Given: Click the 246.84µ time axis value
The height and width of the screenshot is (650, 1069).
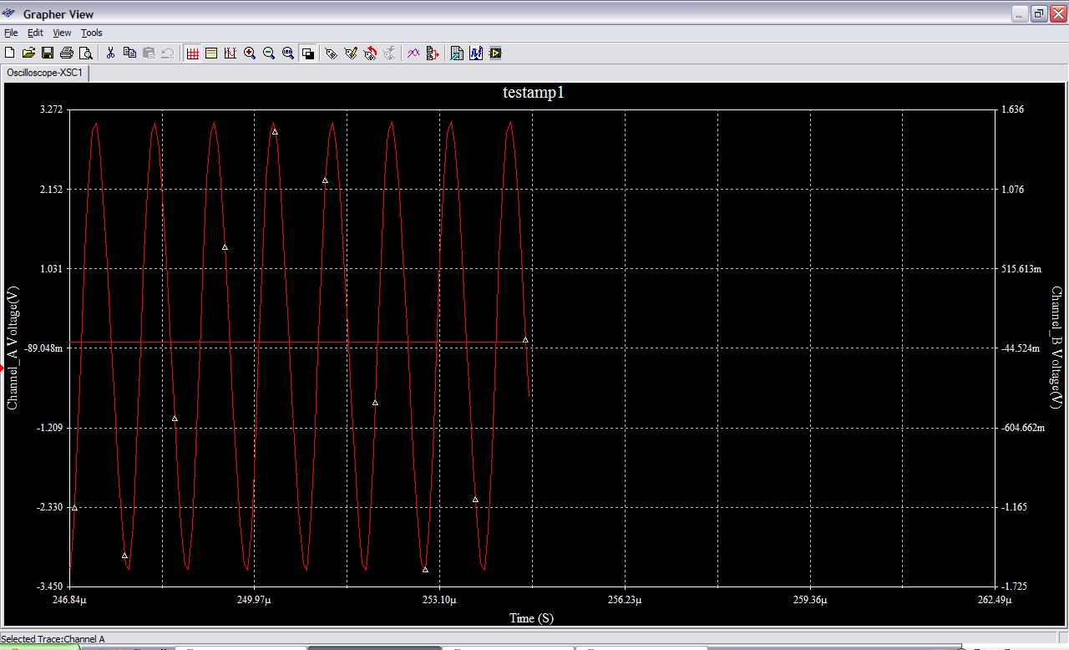Looking at the screenshot, I should tap(69, 600).
